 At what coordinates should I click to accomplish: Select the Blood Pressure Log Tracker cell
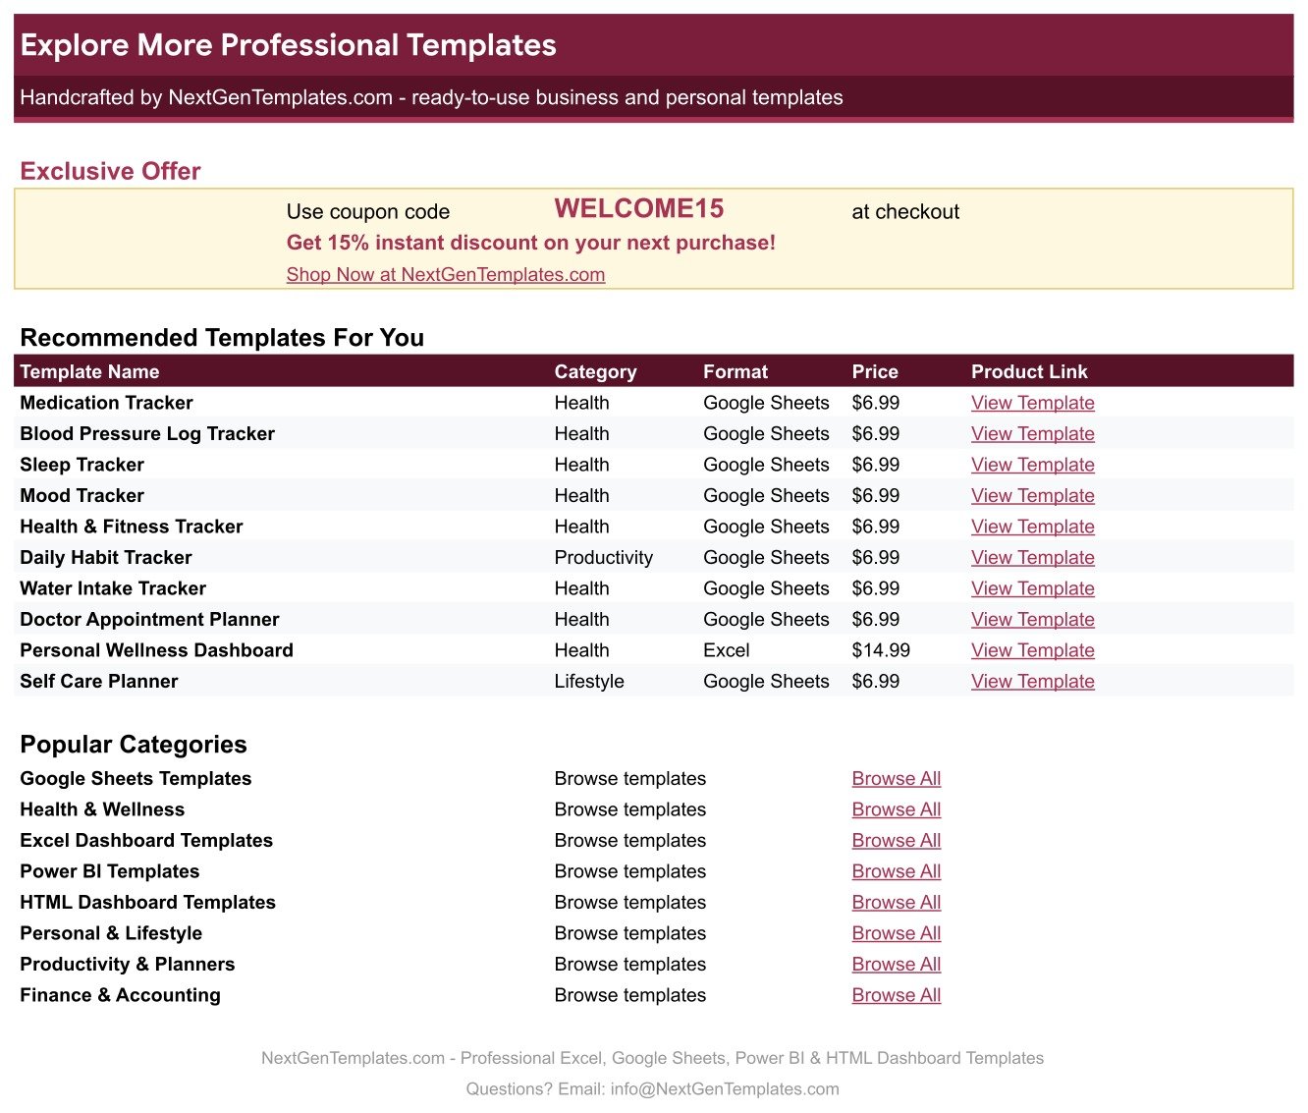point(147,433)
